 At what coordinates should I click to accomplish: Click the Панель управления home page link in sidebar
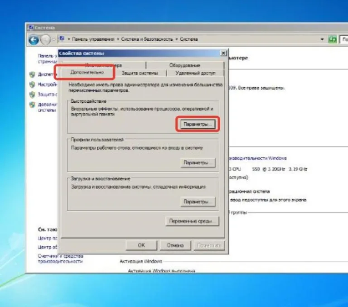click(47, 58)
